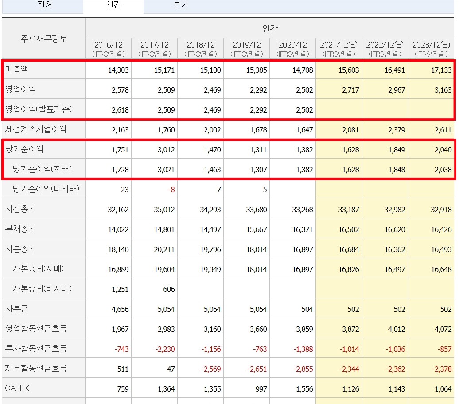Viewport: 459px width, 404px height.
Task: Click 2023/12(E) 재무활동현금흐름 value -2,378
Action: click(x=442, y=369)
